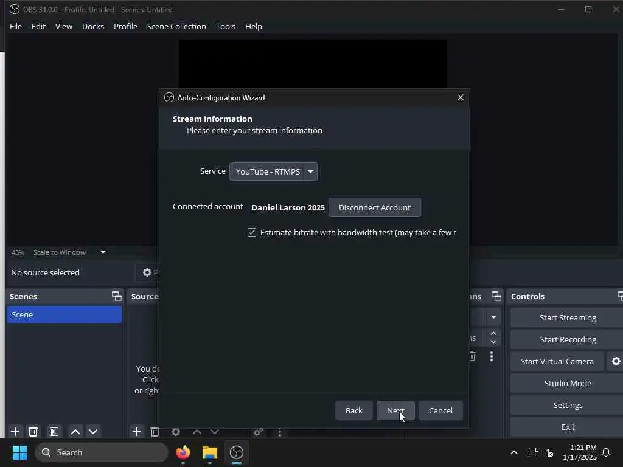The width and height of the screenshot is (623, 467).
Task: Expand the transition type dropdown arrow
Action: [493, 317]
